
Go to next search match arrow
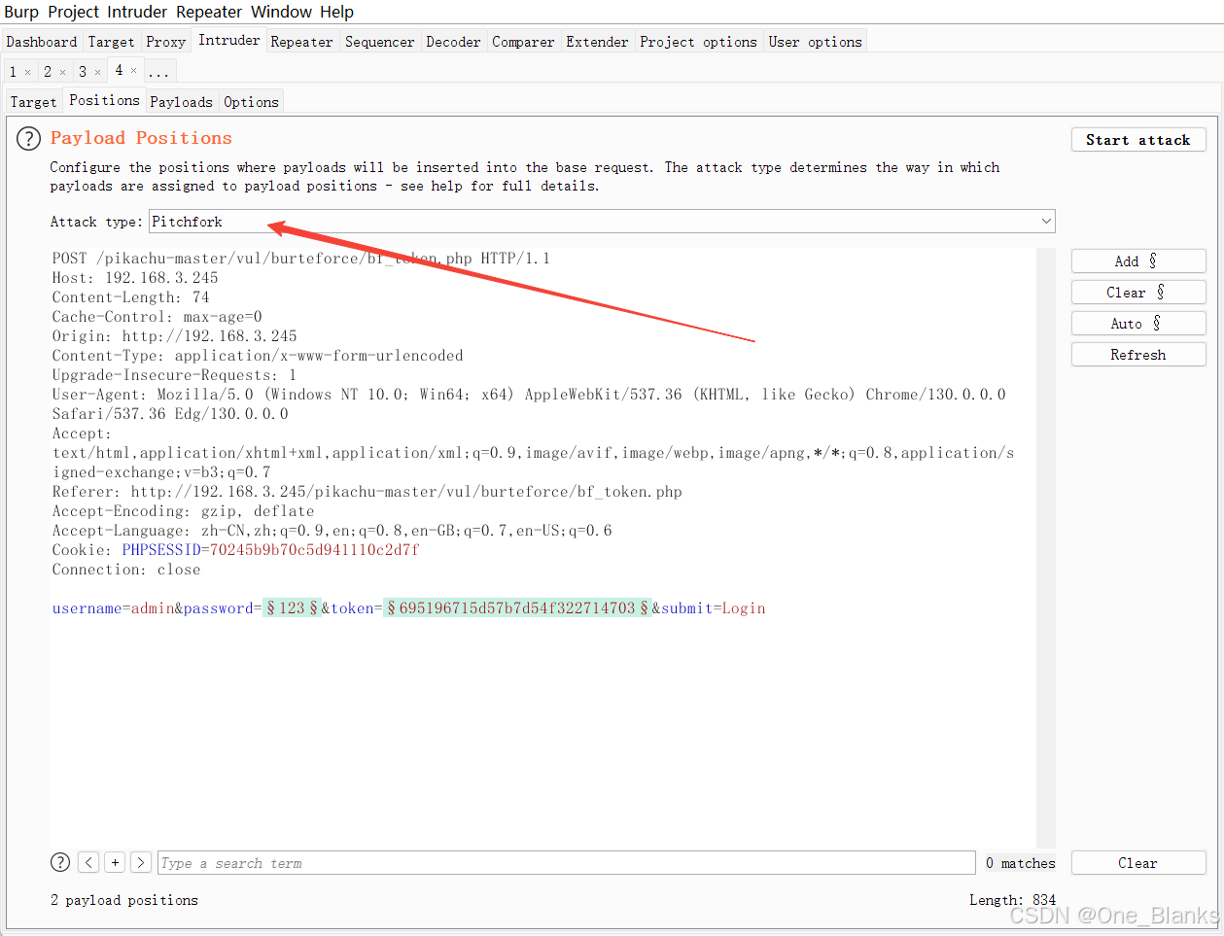[141, 862]
